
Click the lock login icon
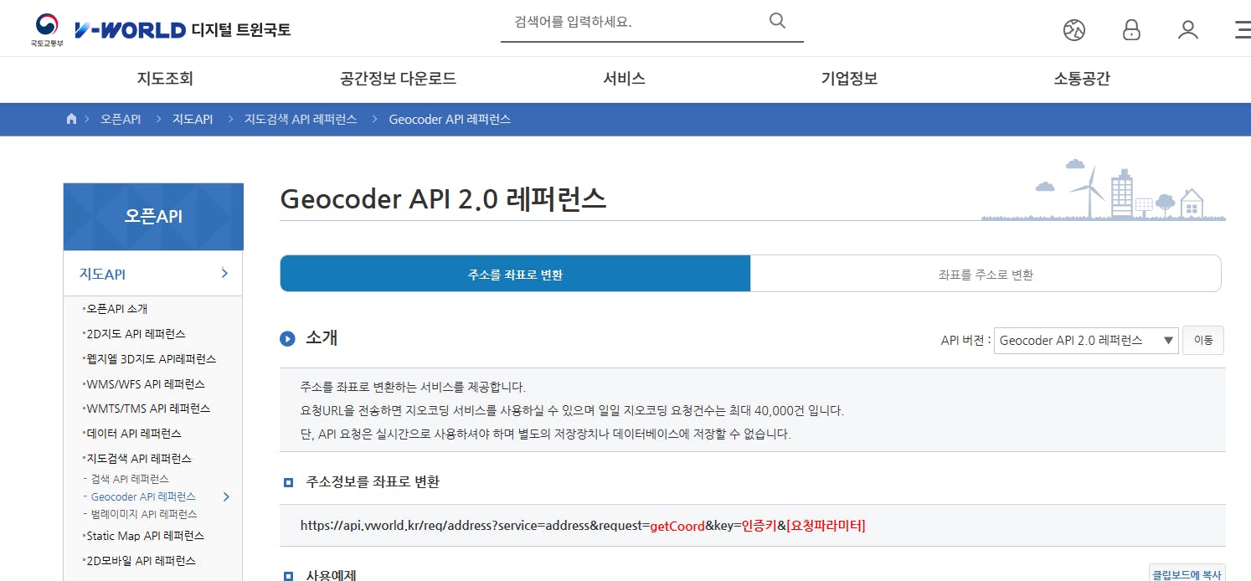(1131, 30)
